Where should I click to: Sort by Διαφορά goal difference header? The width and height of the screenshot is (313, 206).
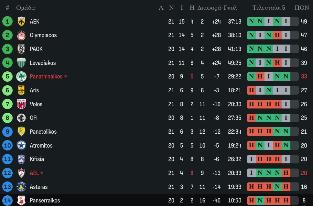(209, 8)
